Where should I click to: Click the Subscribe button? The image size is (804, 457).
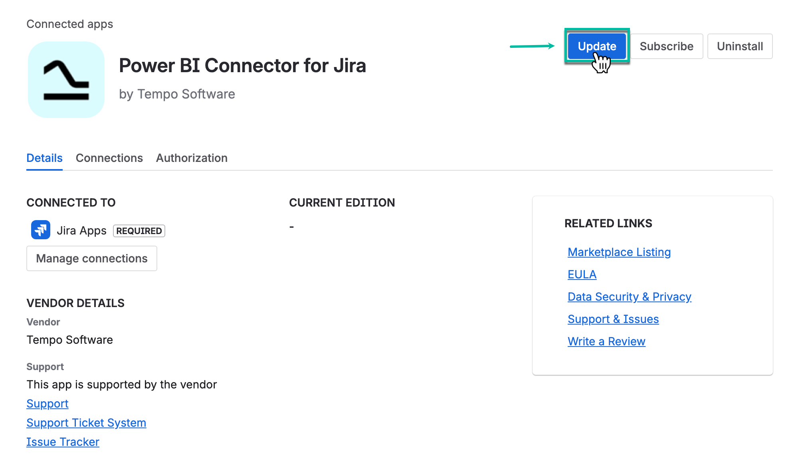666,46
